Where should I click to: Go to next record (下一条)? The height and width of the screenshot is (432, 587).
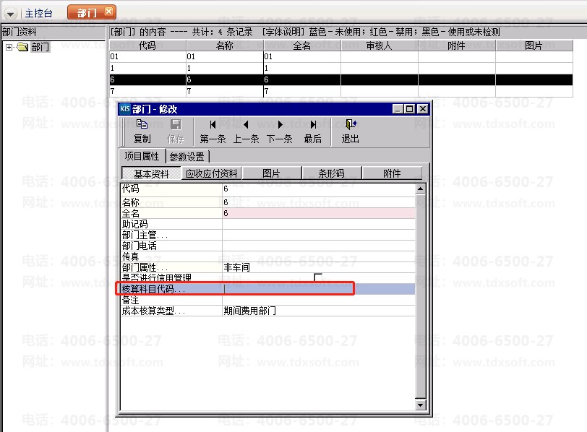(x=280, y=125)
